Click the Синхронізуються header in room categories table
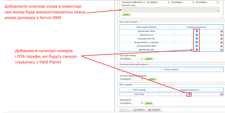Screen dimensions: 225x113 tap(197, 27)
